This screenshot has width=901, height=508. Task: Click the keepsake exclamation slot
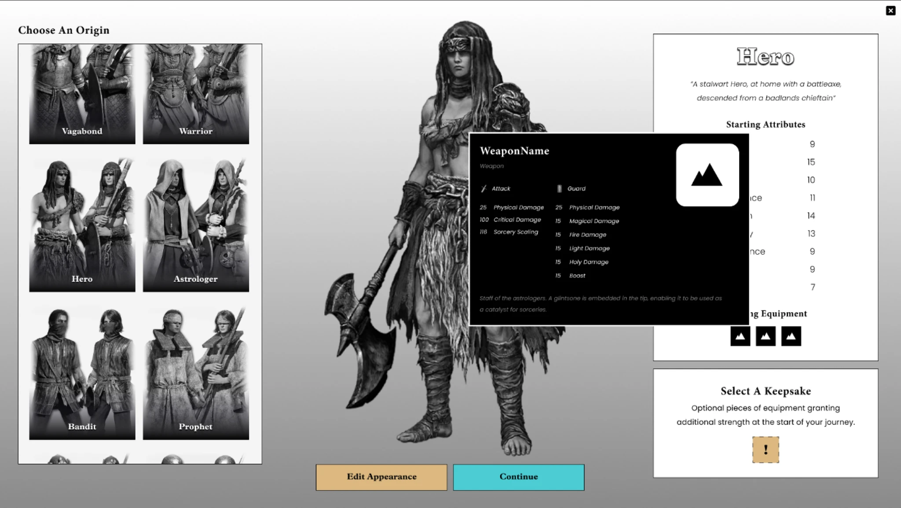pos(765,449)
